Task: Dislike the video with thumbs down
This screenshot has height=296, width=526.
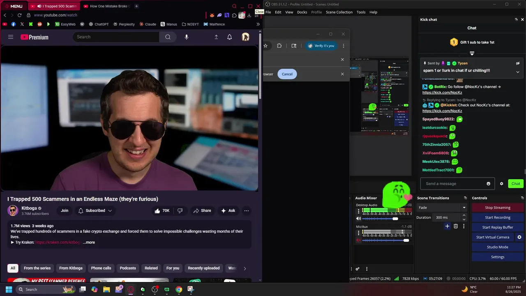Action: pos(180,210)
